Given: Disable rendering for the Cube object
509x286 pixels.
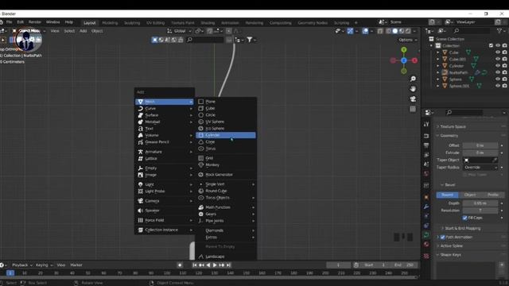Looking at the screenshot, I should 504,52.
